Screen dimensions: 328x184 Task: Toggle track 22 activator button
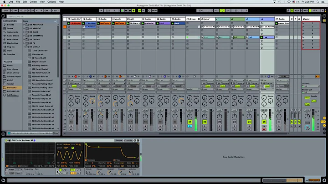click(x=205, y=122)
